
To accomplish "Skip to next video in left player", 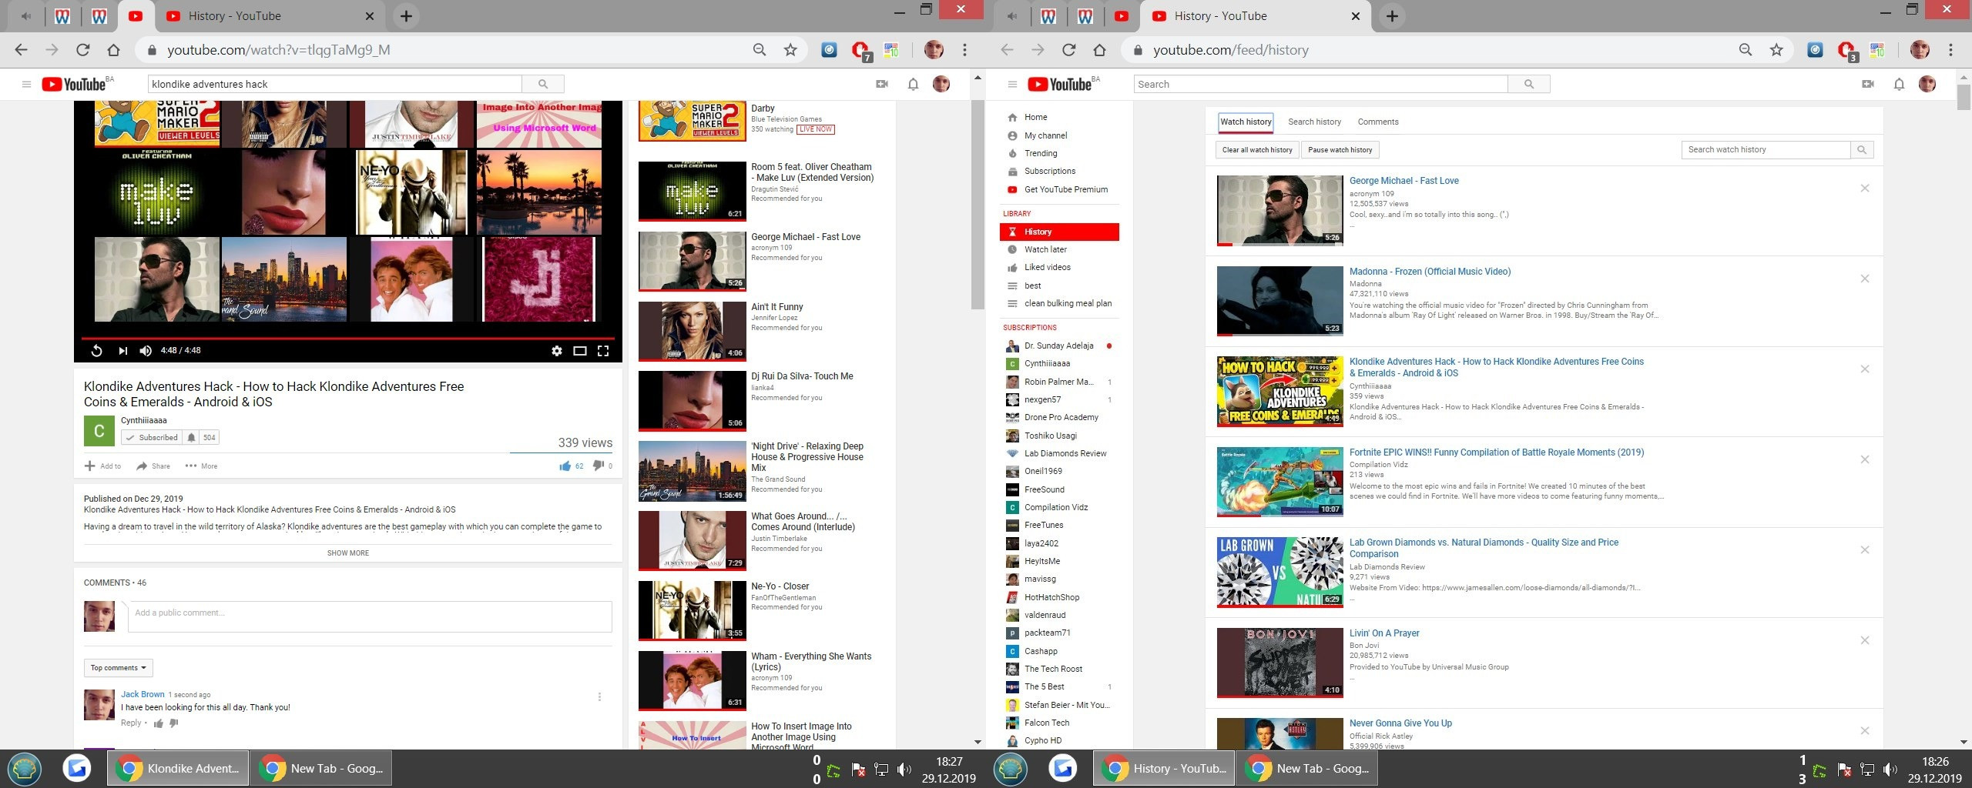I will pos(122,351).
